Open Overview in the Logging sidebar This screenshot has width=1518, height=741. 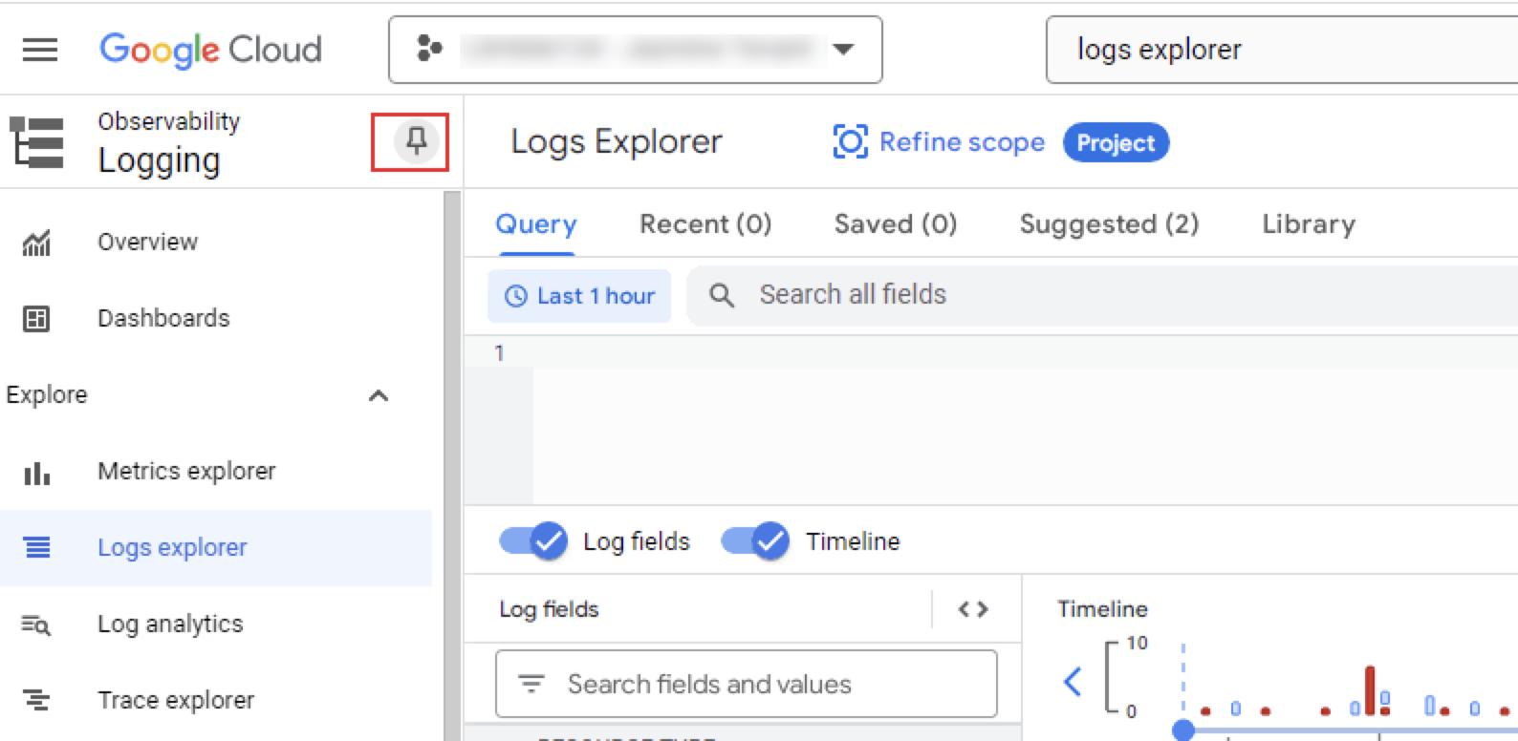tap(216, 242)
